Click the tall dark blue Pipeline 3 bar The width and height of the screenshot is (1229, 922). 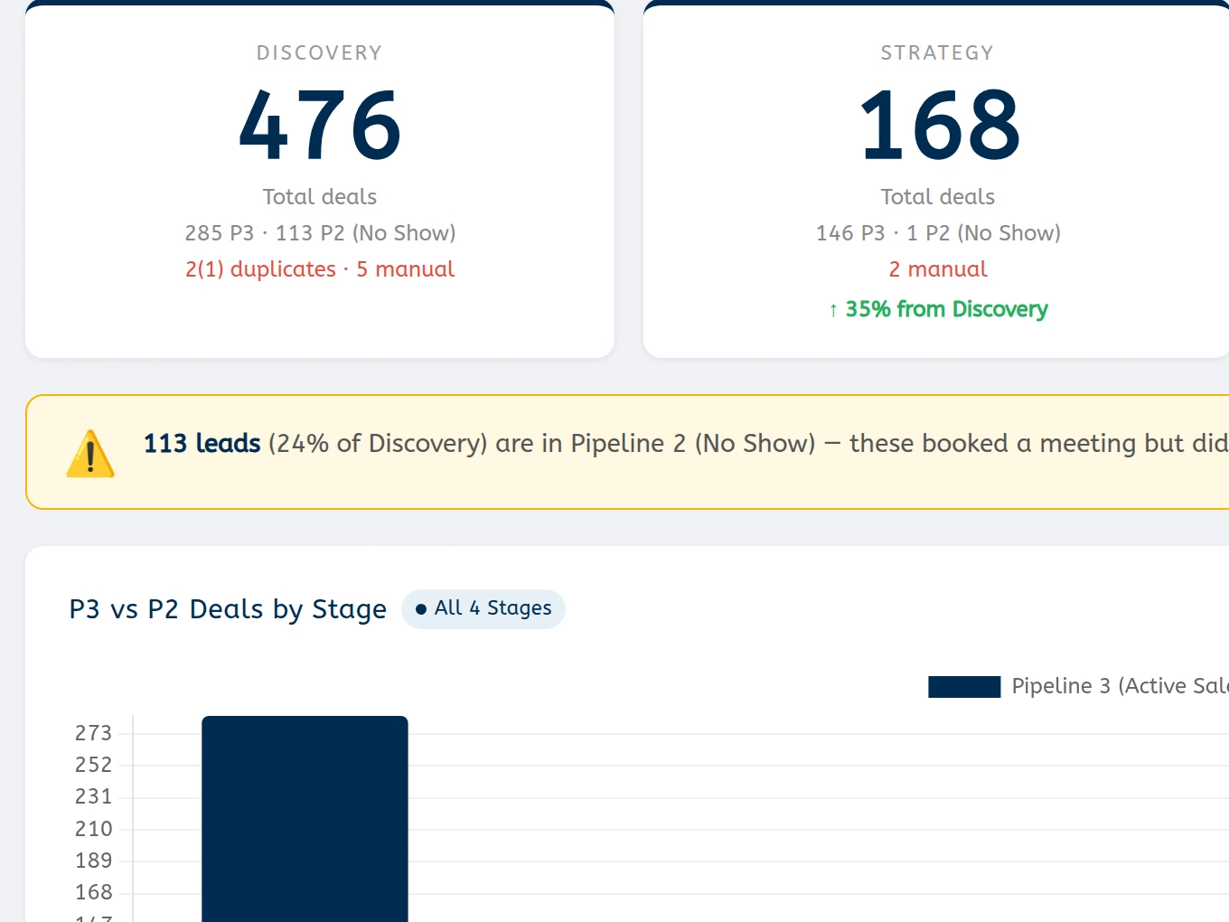tap(305, 819)
